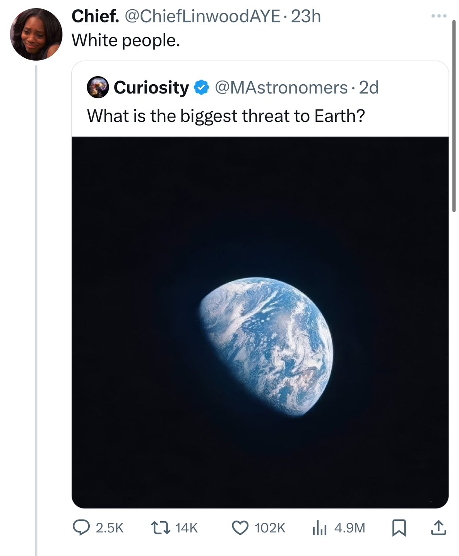This screenshot has height=556, width=459.
Task: Open Curiosity account avatar
Action: (x=98, y=87)
